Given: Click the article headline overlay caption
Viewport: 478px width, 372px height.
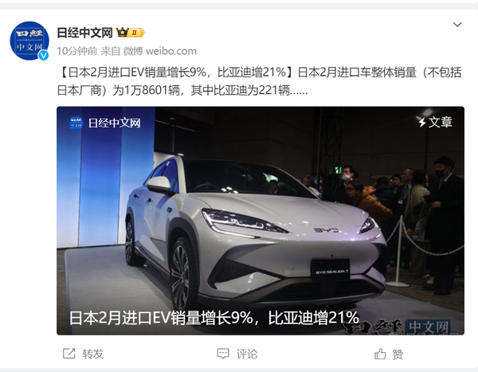Looking at the screenshot, I should tap(214, 318).
